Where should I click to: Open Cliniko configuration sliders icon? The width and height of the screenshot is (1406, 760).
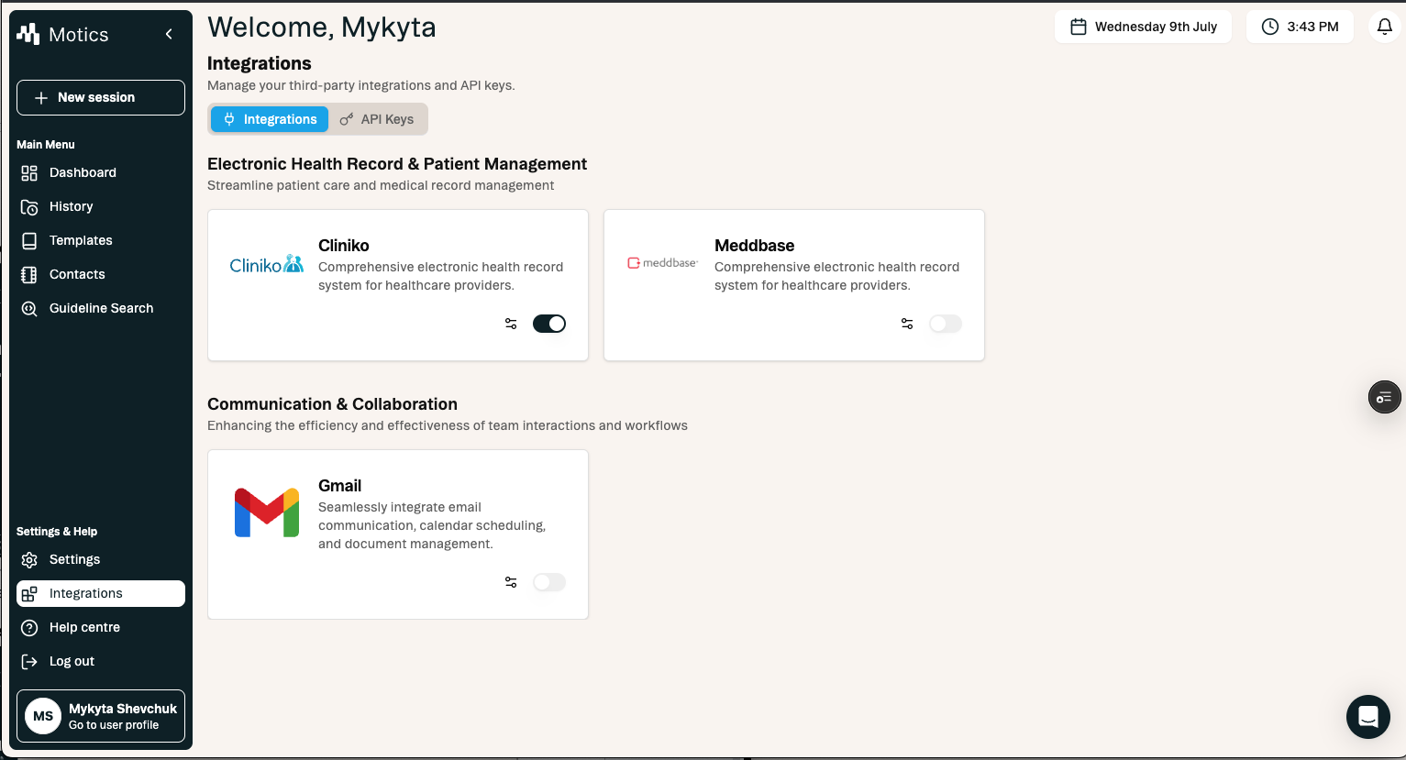pyautogui.click(x=511, y=324)
